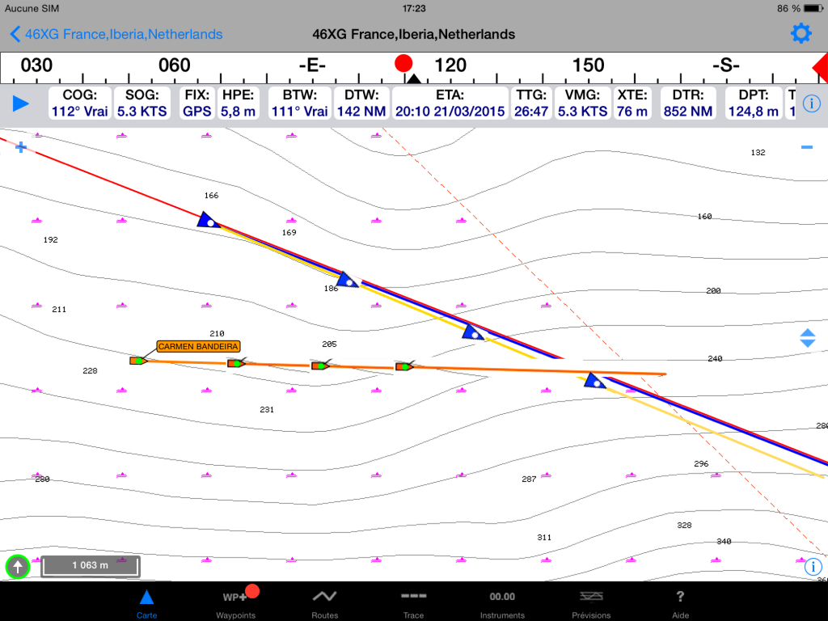Tap the depth sounding 311
Screen dimensions: 828x621
point(544,537)
